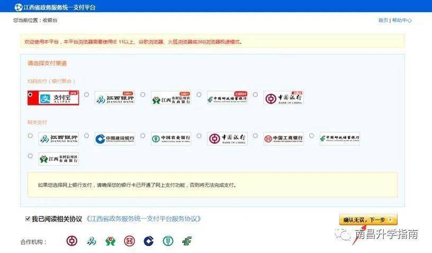Choose the 江西农村信用社 logo under 网关支付

click(x=58, y=159)
